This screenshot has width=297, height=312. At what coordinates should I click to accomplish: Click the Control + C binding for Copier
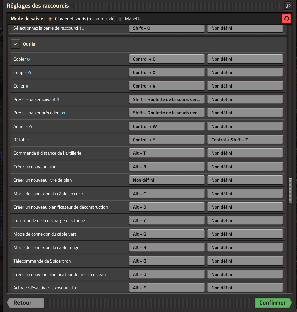point(167,59)
